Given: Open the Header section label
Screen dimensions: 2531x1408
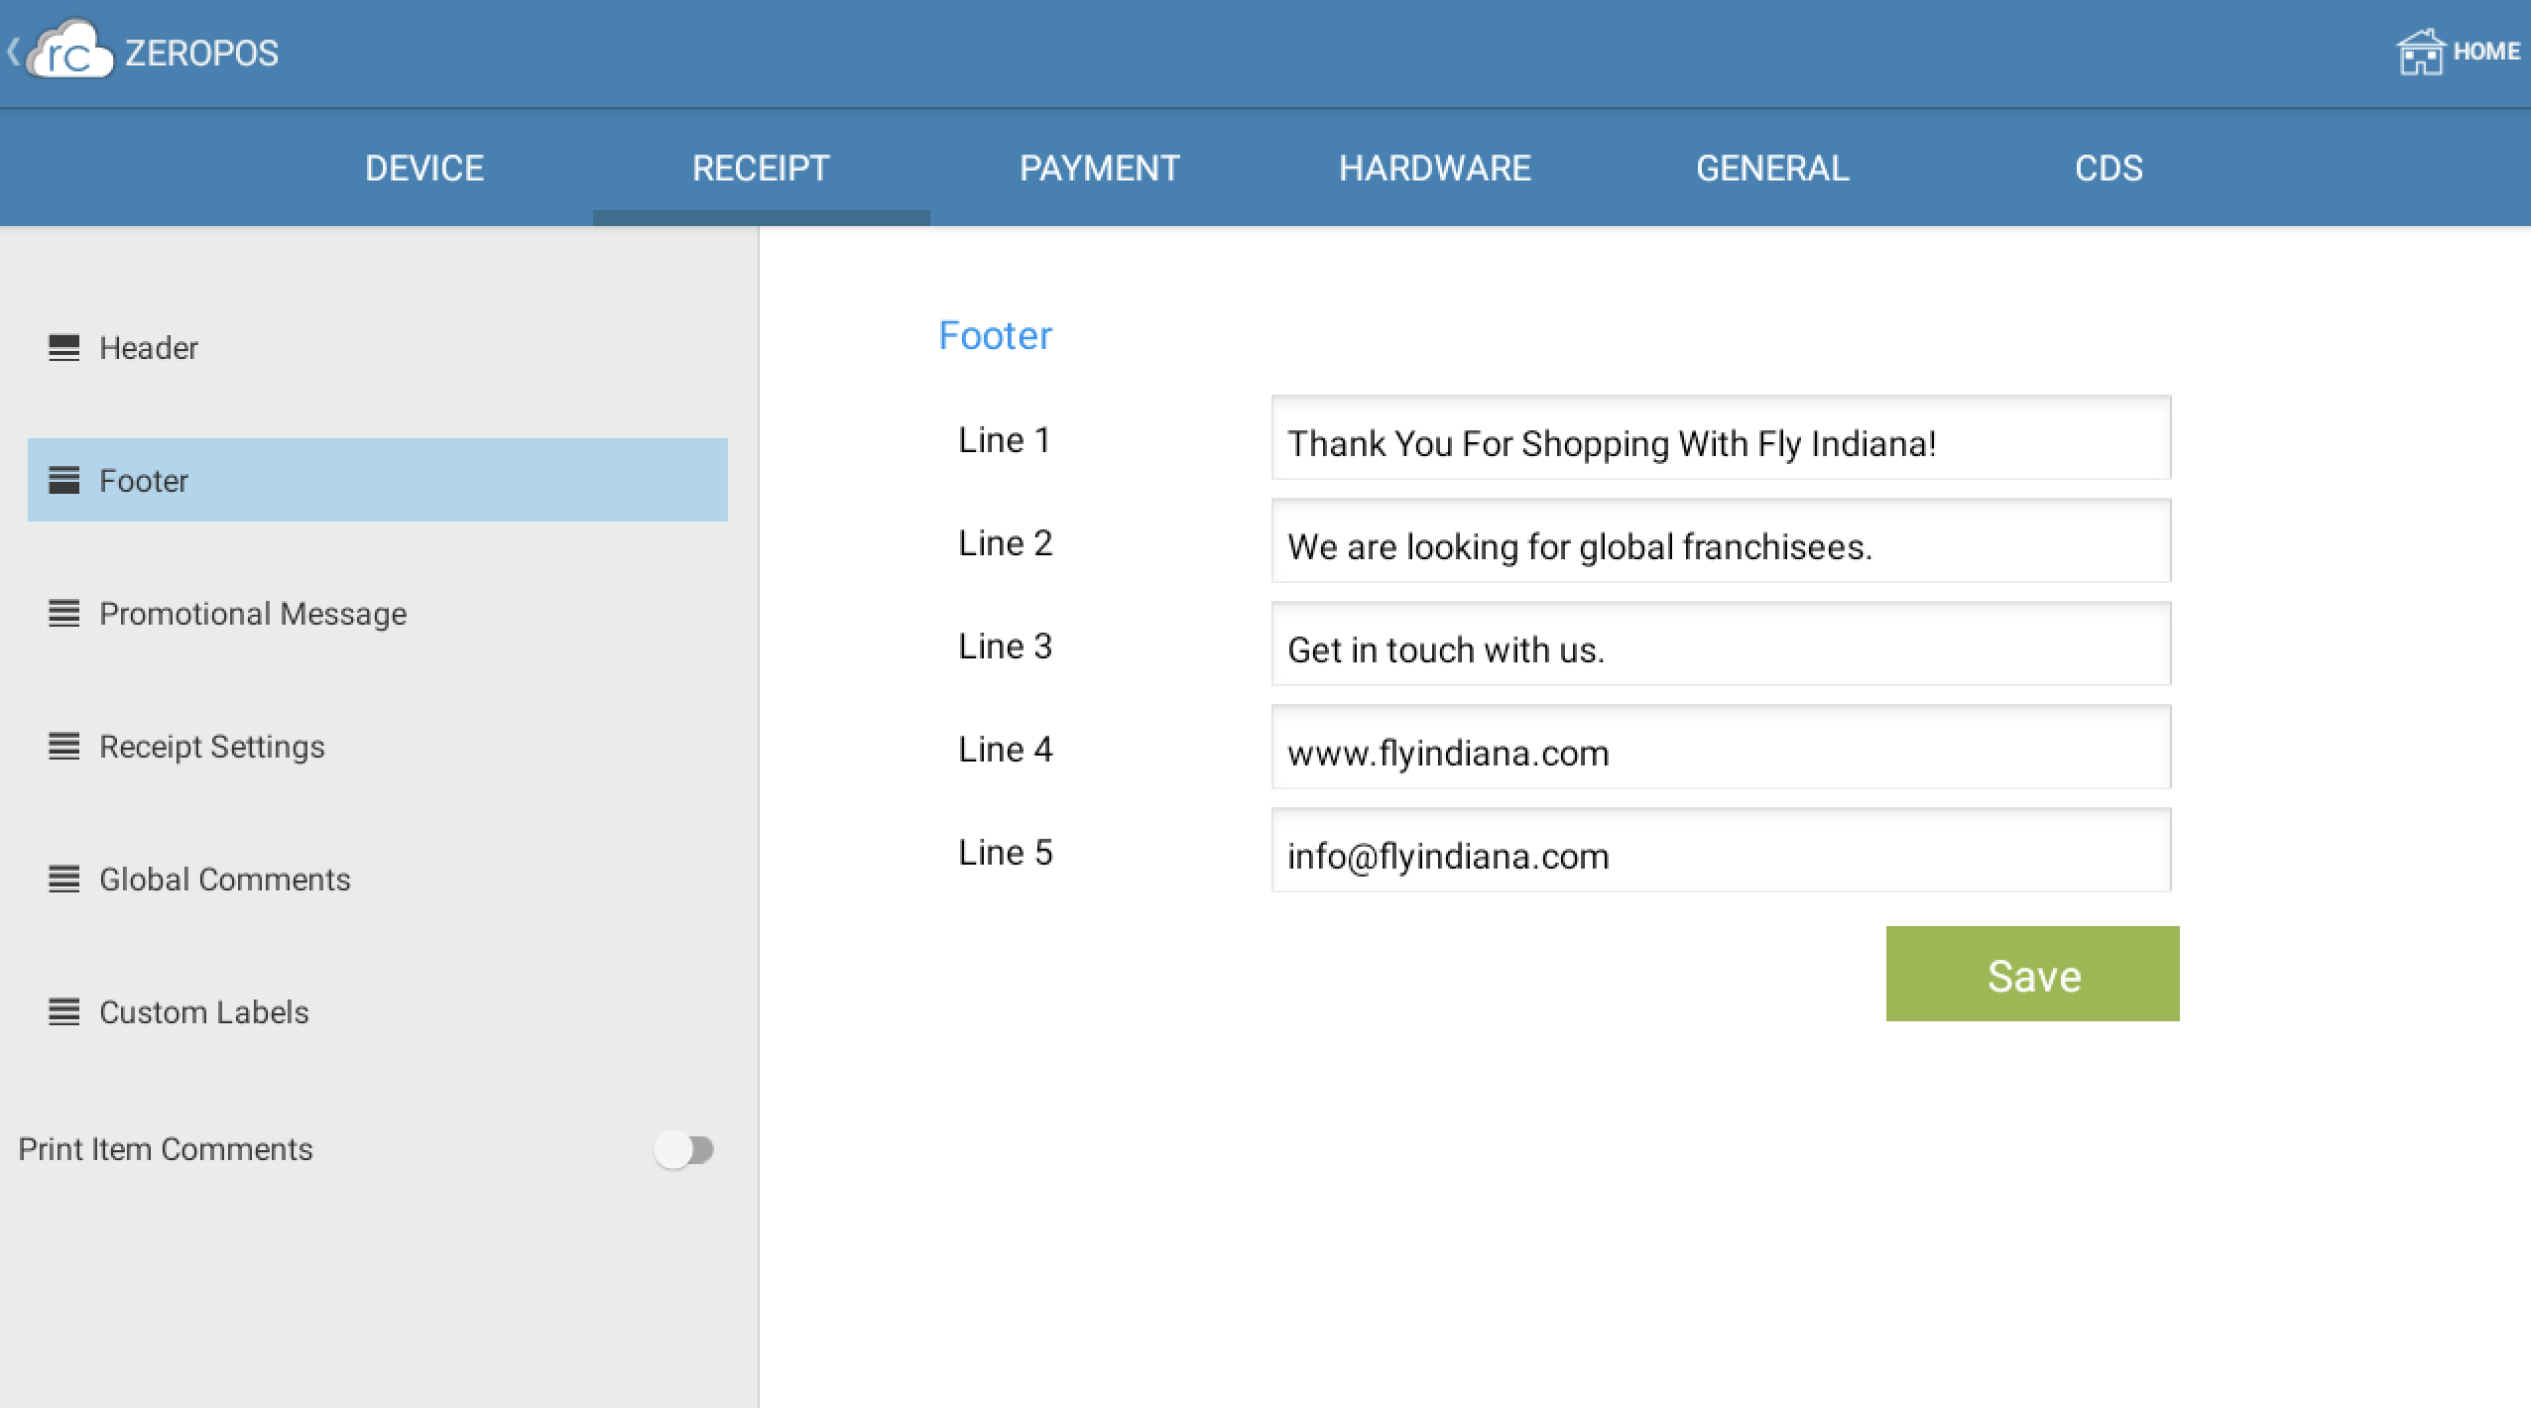Looking at the screenshot, I should (149, 348).
